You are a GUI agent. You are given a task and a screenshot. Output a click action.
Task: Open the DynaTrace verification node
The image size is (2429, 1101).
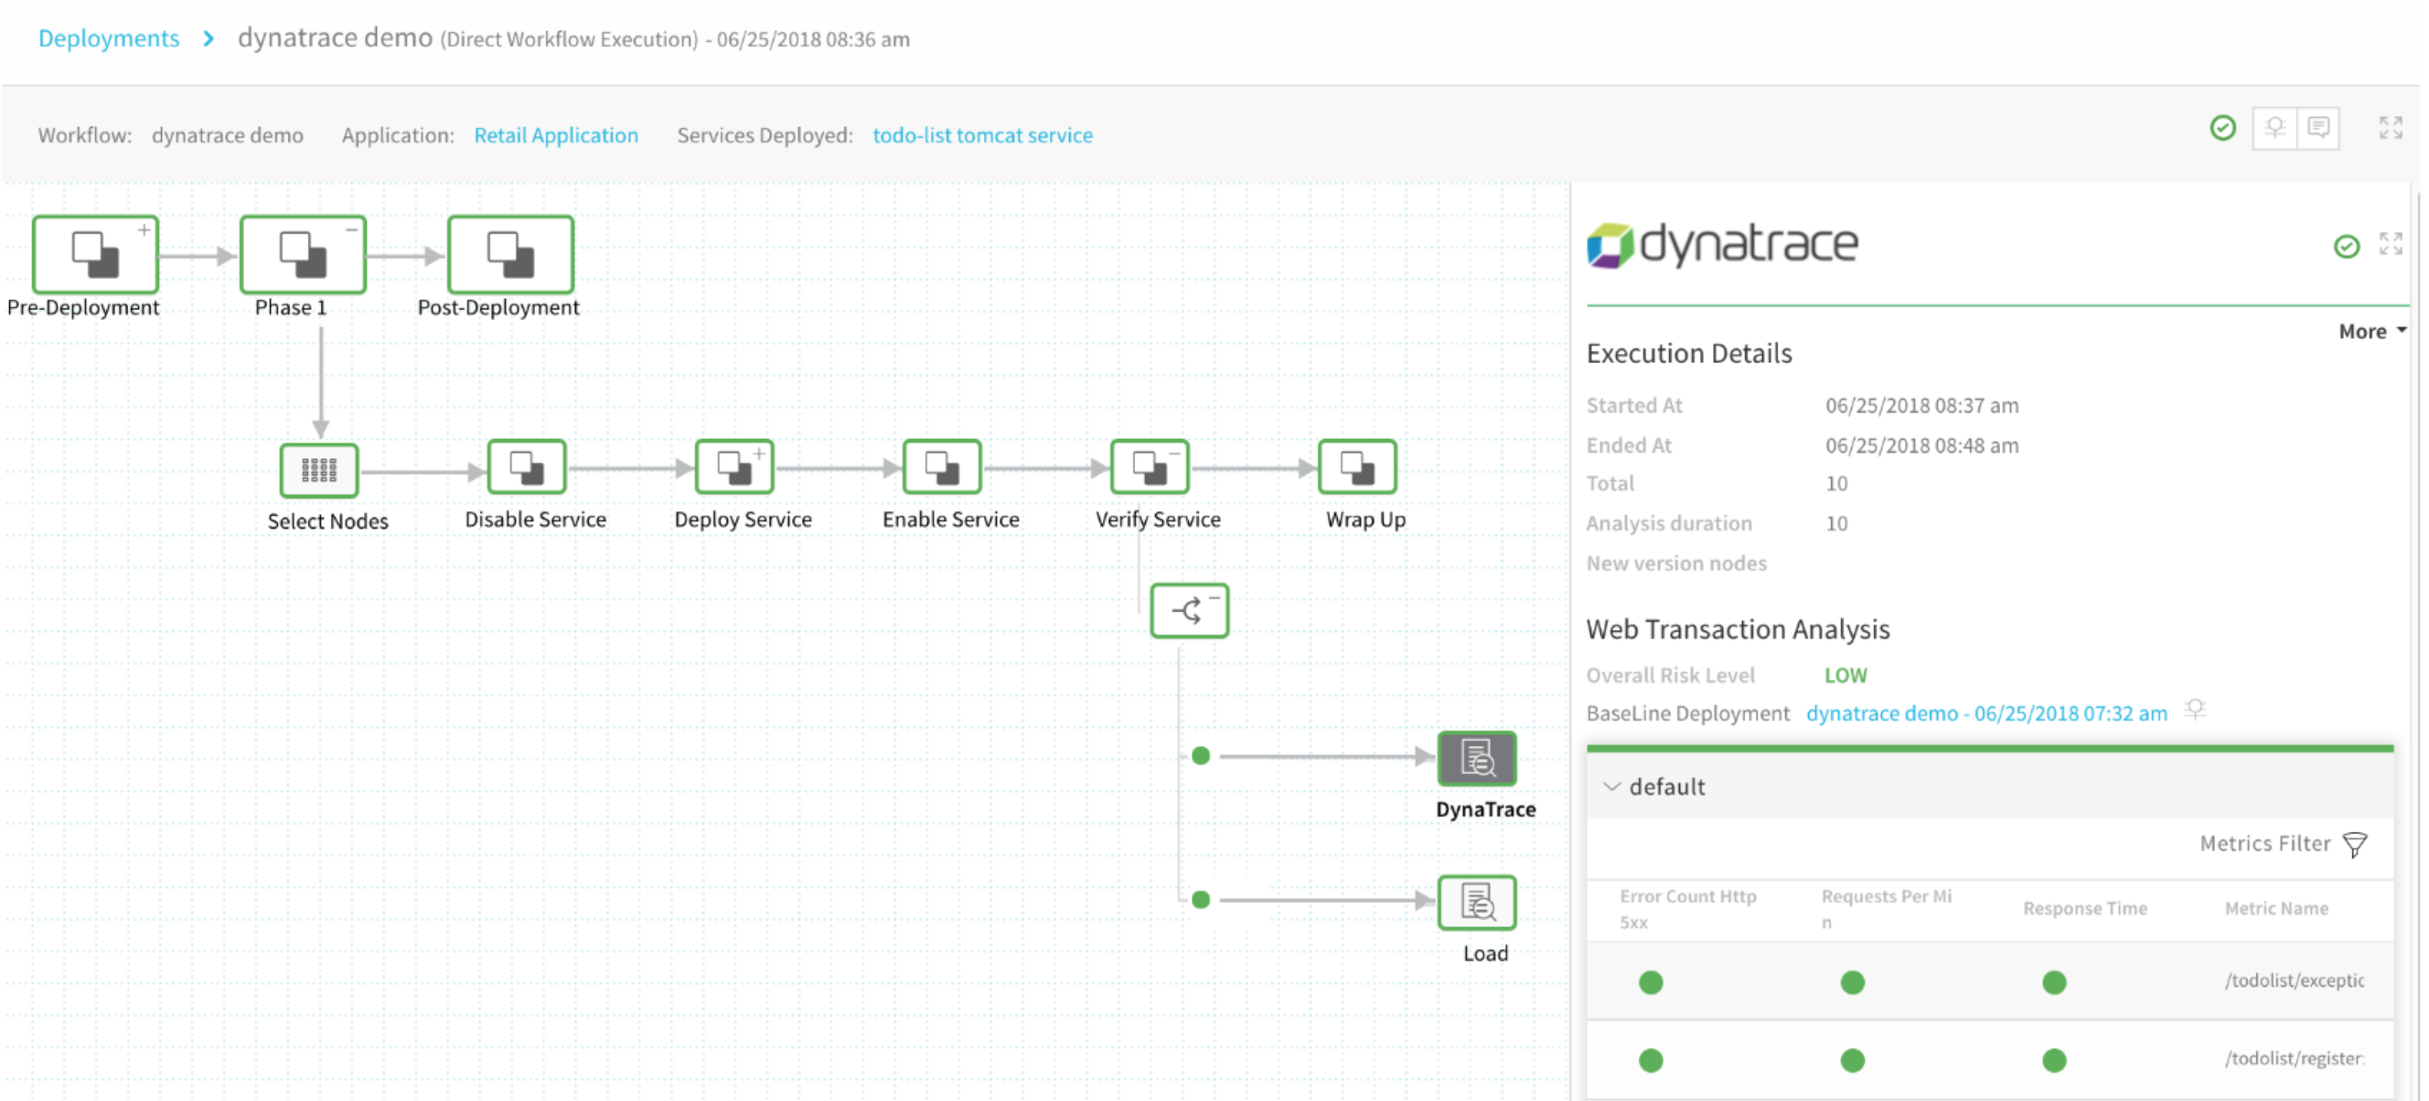pyautogui.click(x=1477, y=759)
